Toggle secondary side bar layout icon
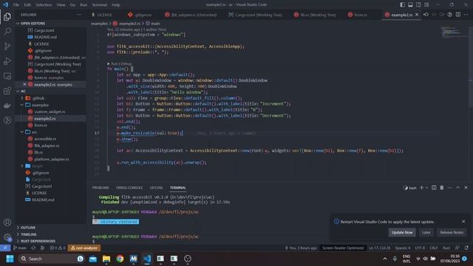Screen dimensions: 473x266 point(418,4)
